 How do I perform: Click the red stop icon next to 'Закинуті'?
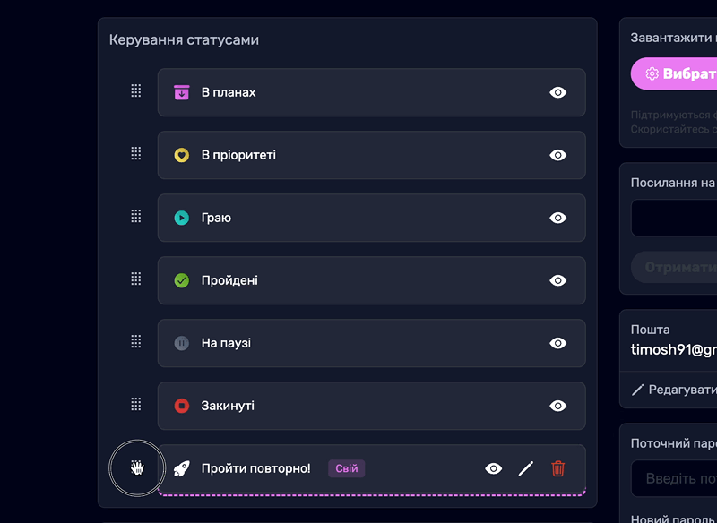182,406
